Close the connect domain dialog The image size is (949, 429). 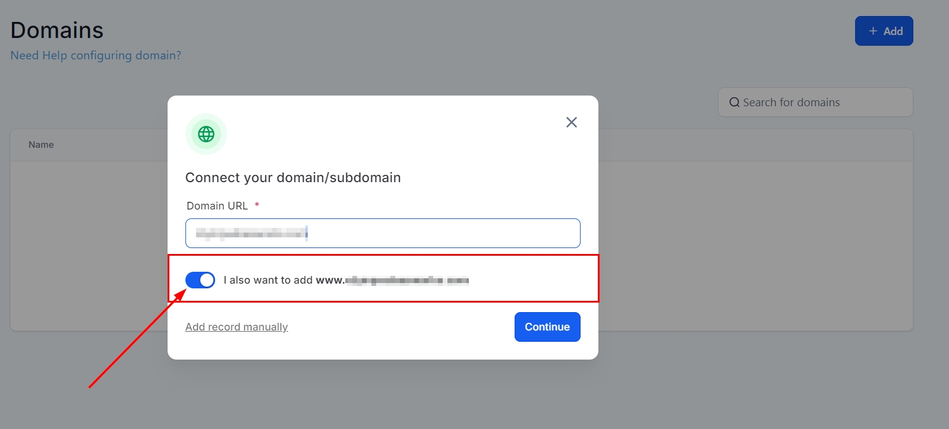tap(571, 122)
